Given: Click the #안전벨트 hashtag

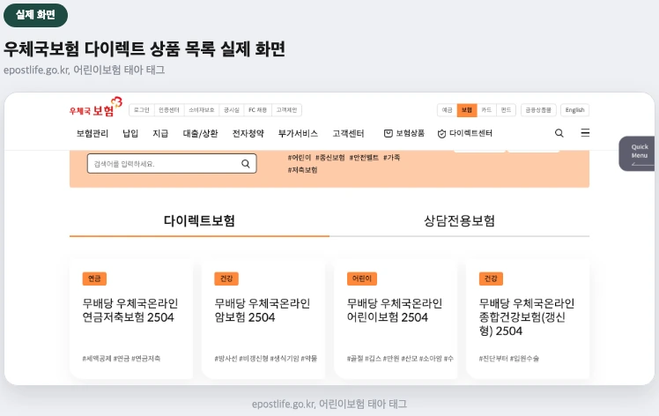Looking at the screenshot, I should point(364,157).
